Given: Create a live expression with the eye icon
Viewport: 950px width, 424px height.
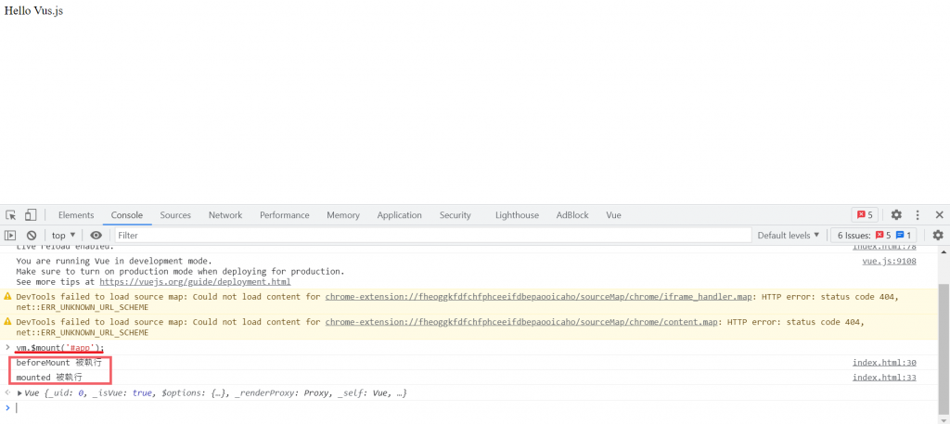Looking at the screenshot, I should (96, 235).
